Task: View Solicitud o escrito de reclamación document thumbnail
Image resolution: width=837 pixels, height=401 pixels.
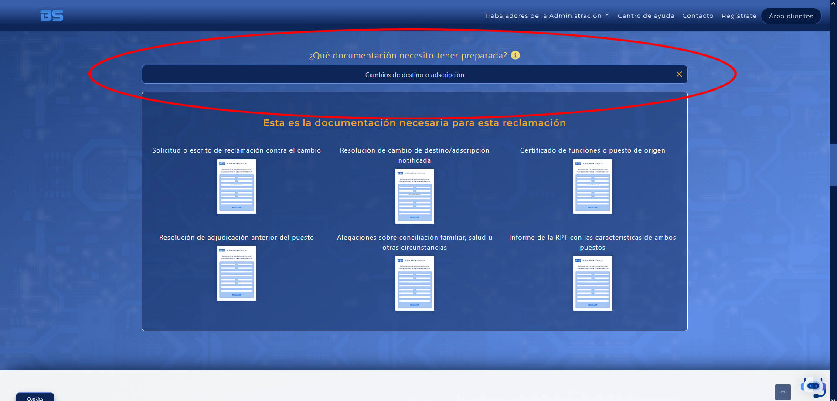Action: coord(237,186)
